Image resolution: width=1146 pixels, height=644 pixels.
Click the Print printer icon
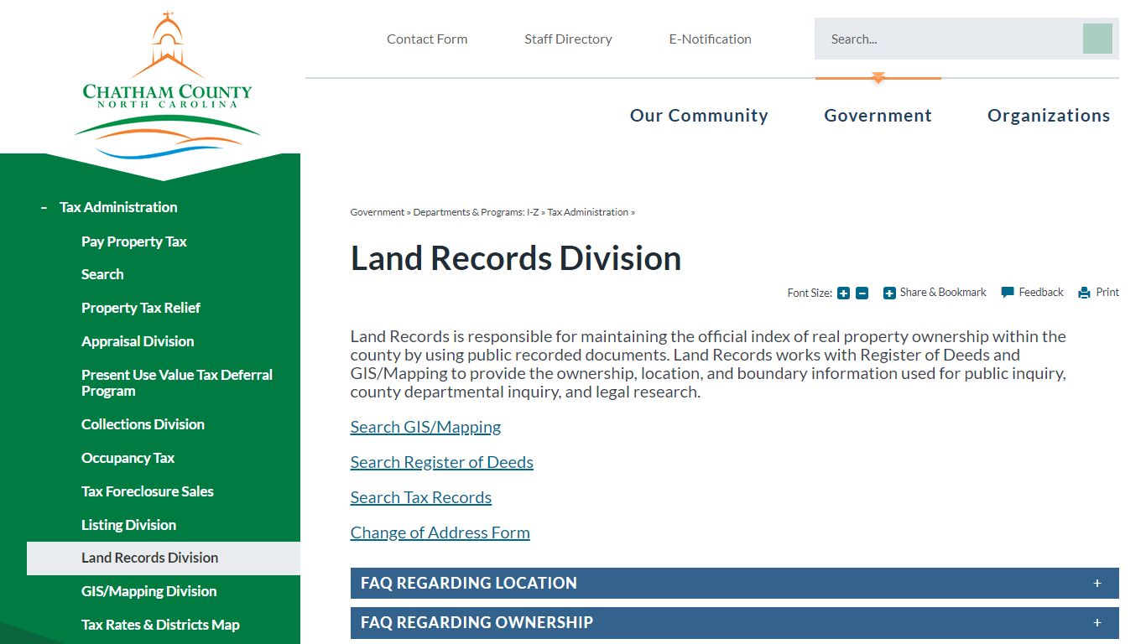point(1084,293)
